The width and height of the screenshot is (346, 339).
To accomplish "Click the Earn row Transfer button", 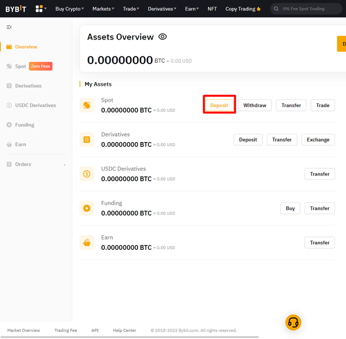I will point(319,242).
